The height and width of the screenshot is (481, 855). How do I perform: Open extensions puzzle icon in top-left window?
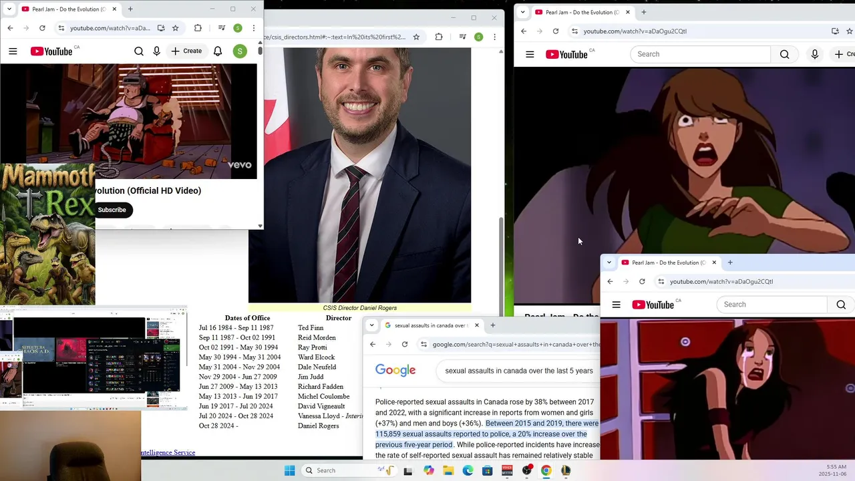click(198, 28)
